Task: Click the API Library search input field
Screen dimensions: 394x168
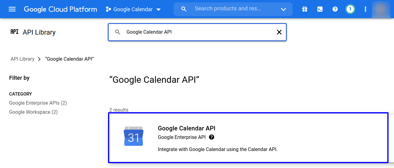Action: [197, 32]
